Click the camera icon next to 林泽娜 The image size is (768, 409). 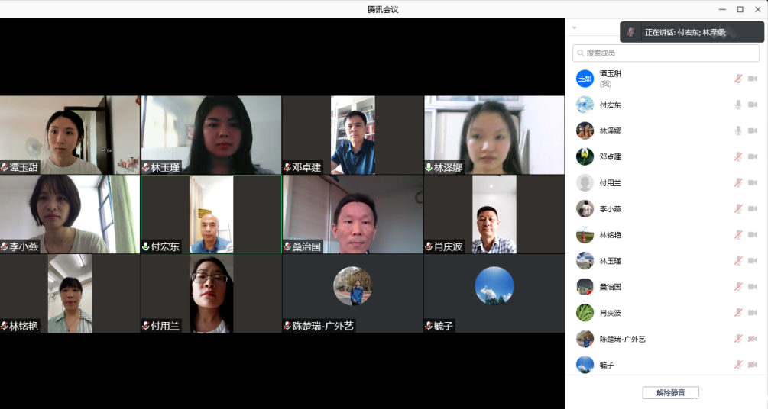[x=752, y=130]
